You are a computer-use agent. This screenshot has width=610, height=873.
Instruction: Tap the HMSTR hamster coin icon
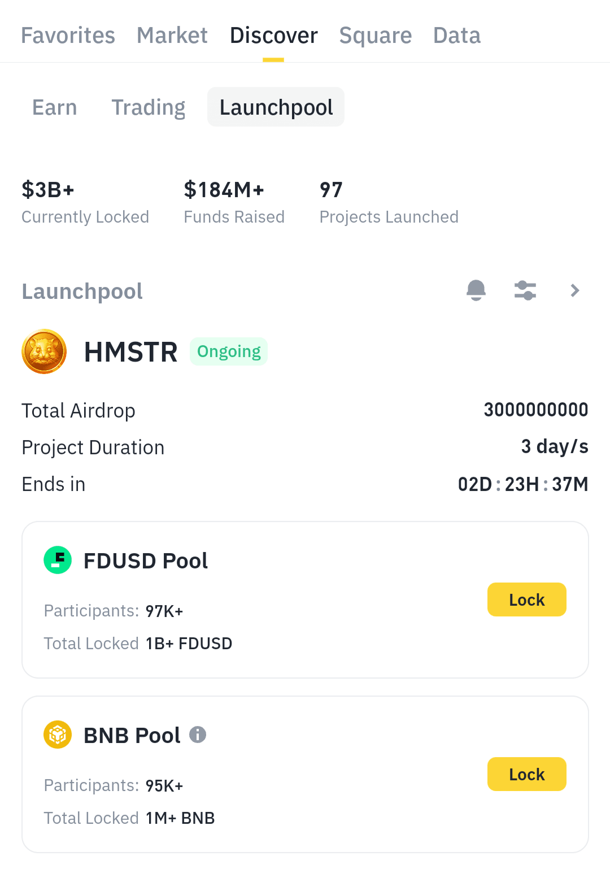44,351
